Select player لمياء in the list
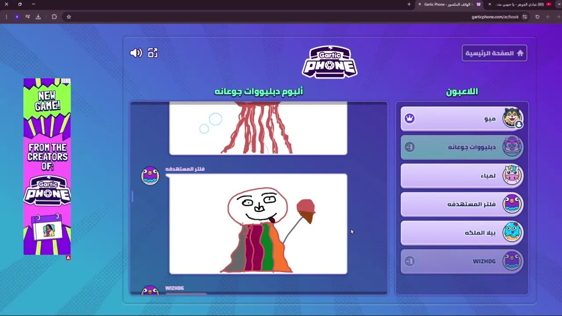Image resolution: width=562 pixels, height=316 pixels. [x=462, y=176]
